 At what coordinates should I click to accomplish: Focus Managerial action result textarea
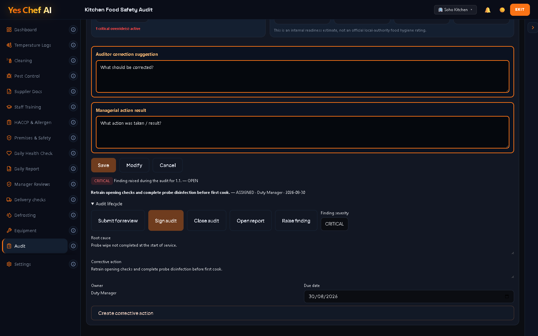point(303,132)
